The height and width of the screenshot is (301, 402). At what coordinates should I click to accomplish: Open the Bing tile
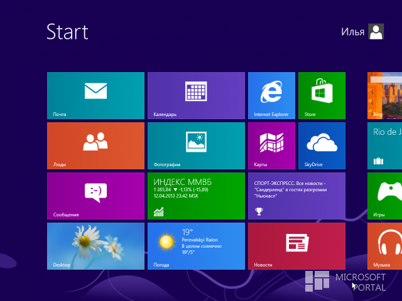(x=384, y=95)
